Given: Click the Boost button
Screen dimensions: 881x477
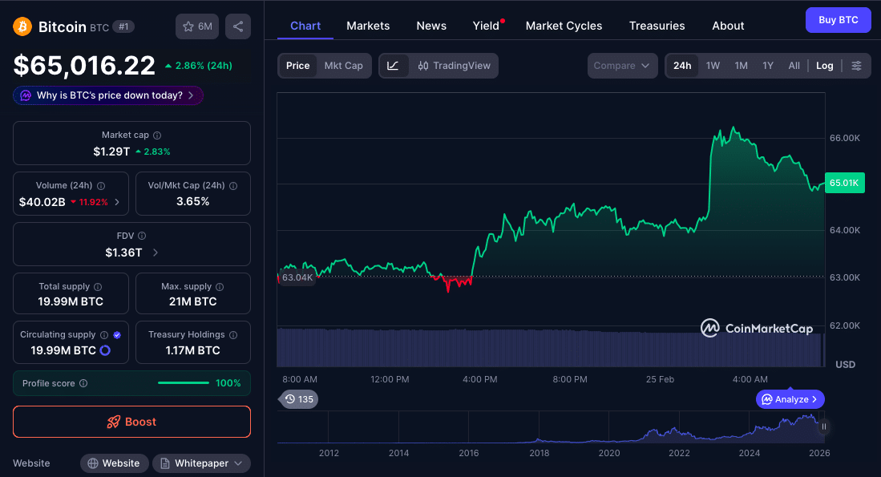Looking at the screenshot, I should click(x=131, y=421).
